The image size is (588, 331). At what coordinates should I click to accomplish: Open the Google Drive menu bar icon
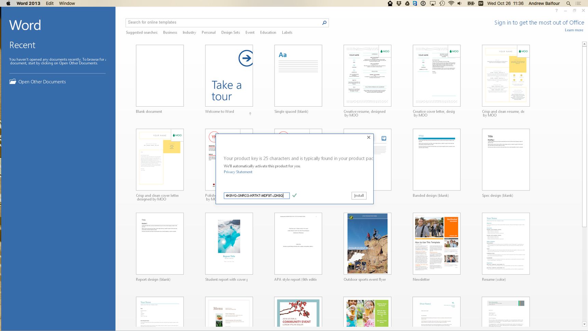[x=407, y=3]
